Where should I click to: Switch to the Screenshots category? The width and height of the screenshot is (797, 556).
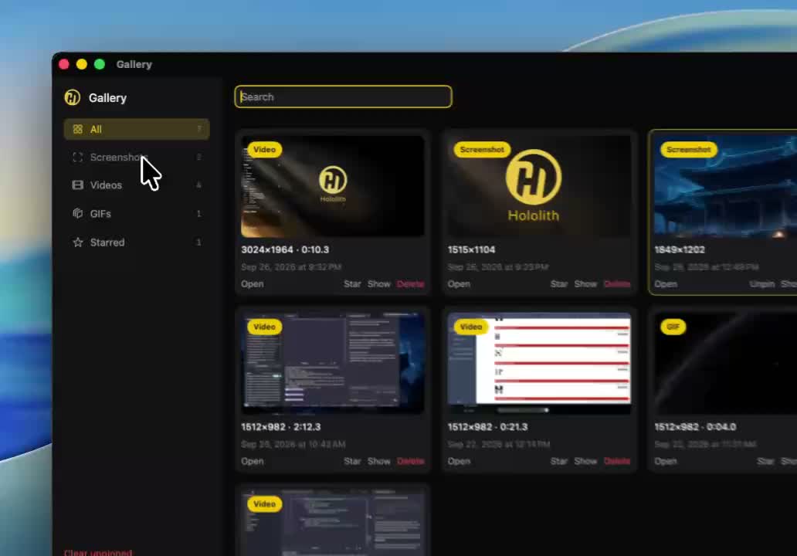(137, 157)
